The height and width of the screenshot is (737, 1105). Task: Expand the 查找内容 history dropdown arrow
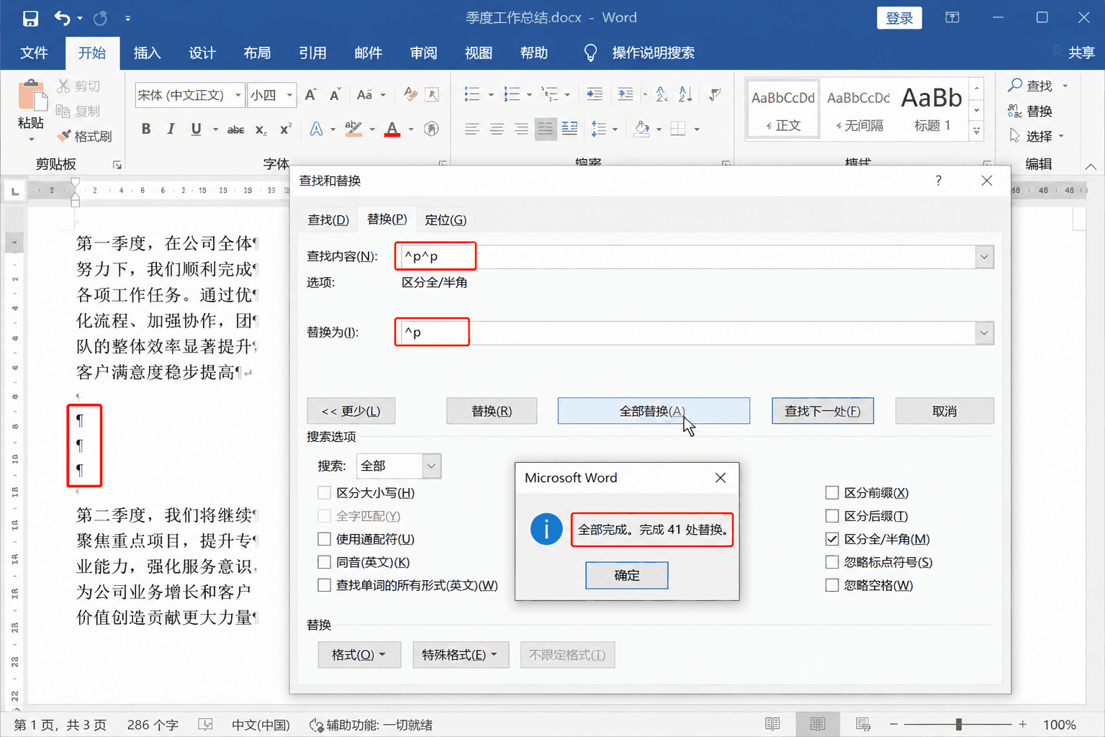coord(984,257)
